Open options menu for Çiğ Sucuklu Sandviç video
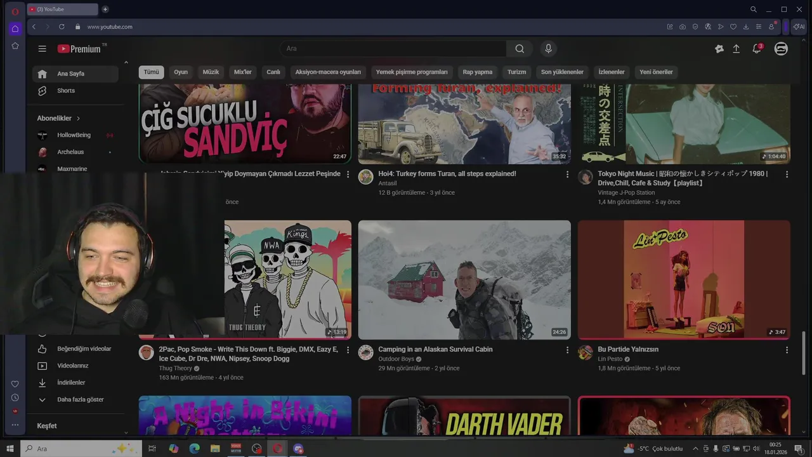This screenshot has height=457, width=812. click(x=348, y=174)
